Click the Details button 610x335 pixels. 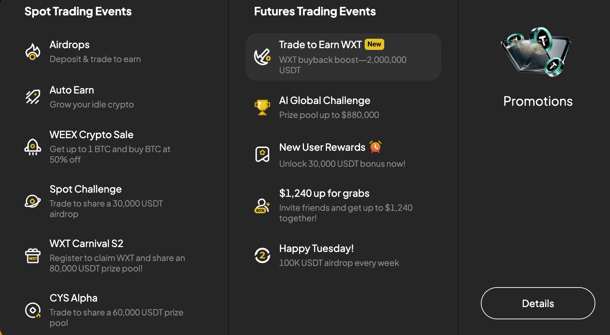pyautogui.click(x=538, y=303)
